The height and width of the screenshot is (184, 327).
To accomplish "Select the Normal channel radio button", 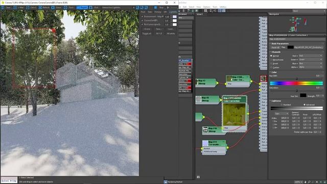I will pyautogui.click(x=271, y=56).
